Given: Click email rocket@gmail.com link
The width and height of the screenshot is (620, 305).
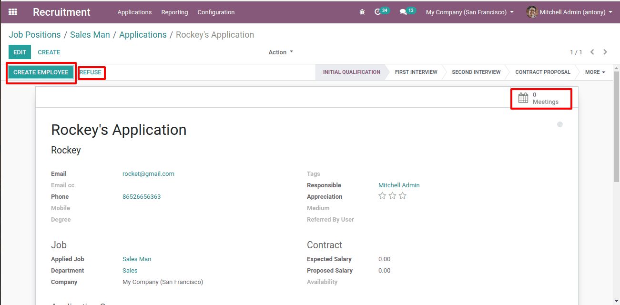Looking at the screenshot, I should 148,174.
